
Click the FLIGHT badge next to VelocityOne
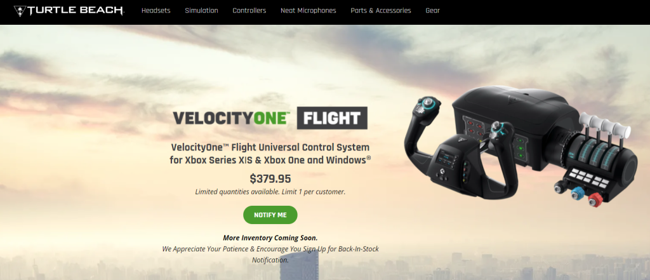point(332,118)
